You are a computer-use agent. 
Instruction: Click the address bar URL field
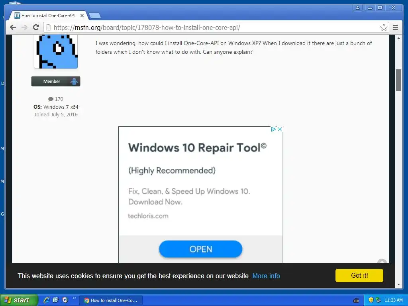pos(216,27)
